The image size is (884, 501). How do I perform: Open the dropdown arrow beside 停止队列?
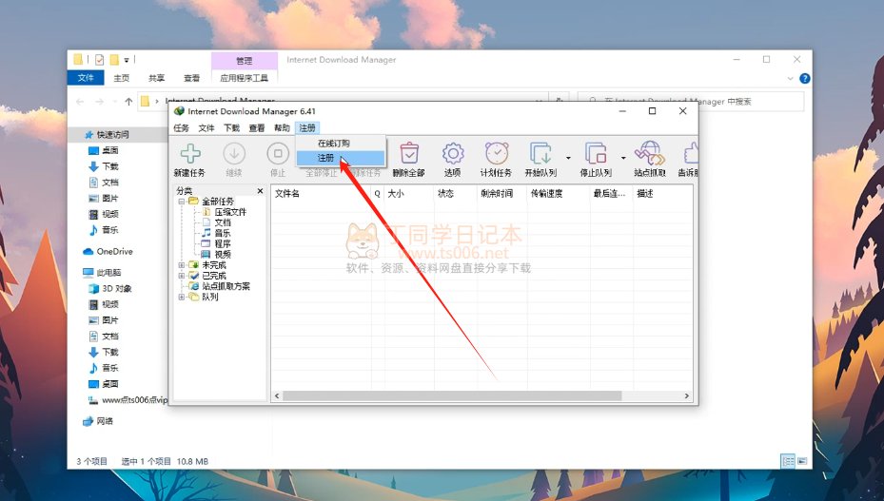point(624,158)
